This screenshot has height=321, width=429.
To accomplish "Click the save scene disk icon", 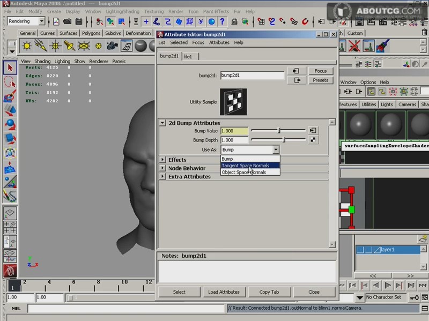I will pos(79,21).
